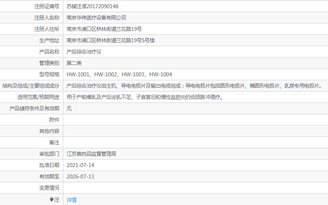Click the 批准日期 label
The height and width of the screenshot is (205, 328).
pyautogui.click(x=49, y=165)
